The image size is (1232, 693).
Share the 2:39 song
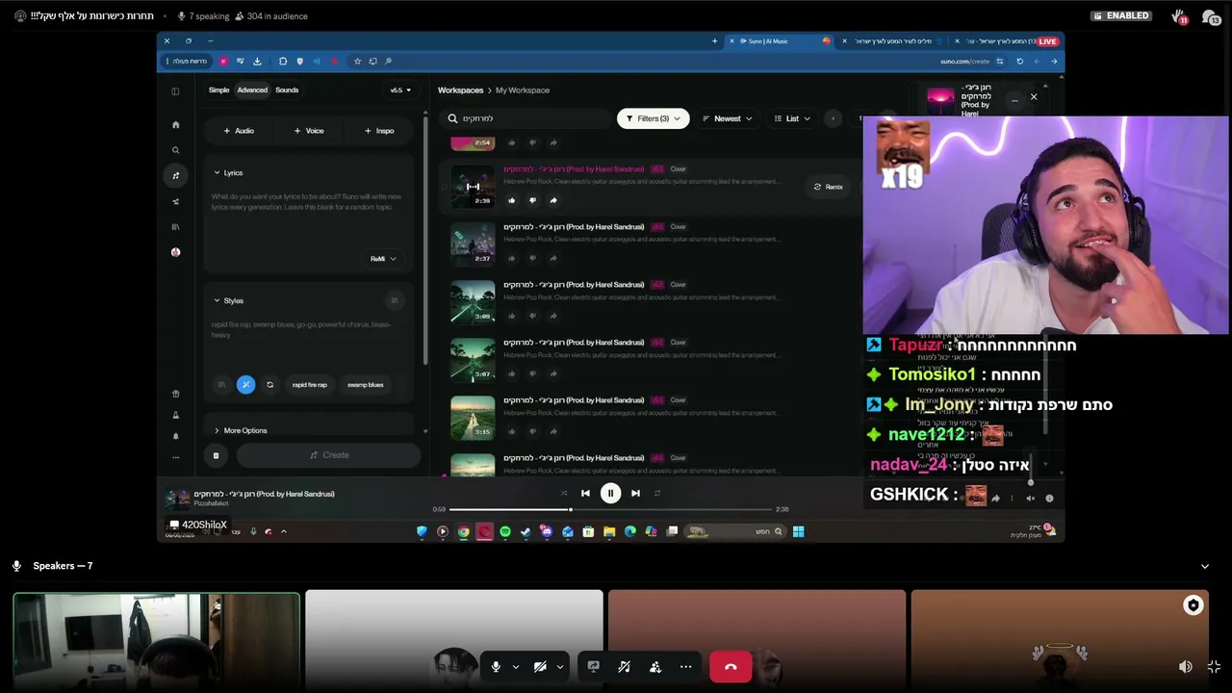pos(553,200)
